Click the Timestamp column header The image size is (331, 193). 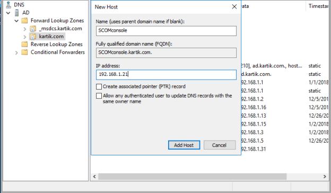pyautogui.click(x=318, y=6)
